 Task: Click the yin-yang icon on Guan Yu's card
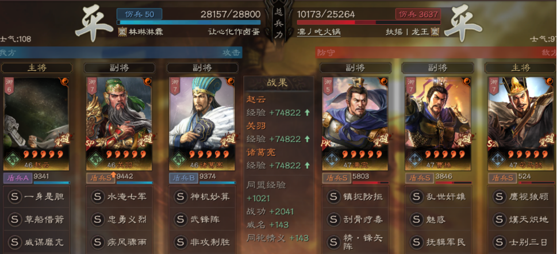coord(148,81)
